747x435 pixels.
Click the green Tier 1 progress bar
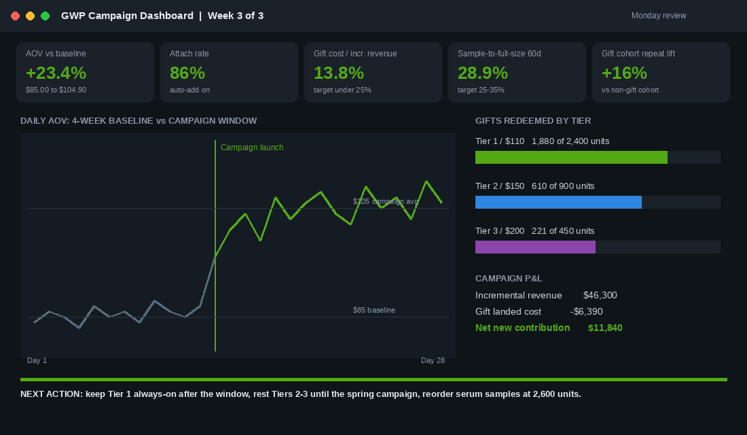[571, 158]
